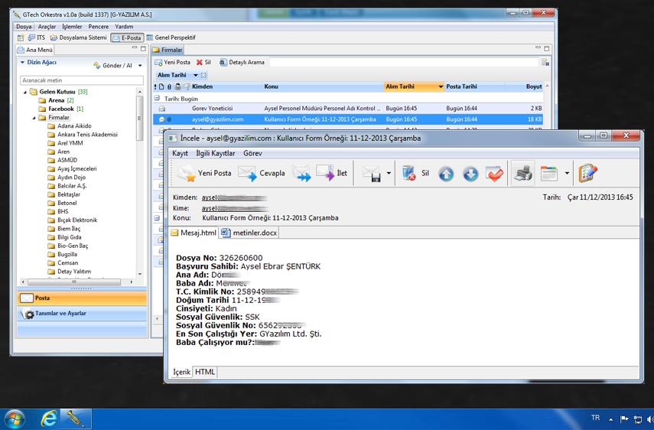This screenshot has width=654, height=430.
Task: Switch to the Mesaj.html tab
Action: point(194,233)
